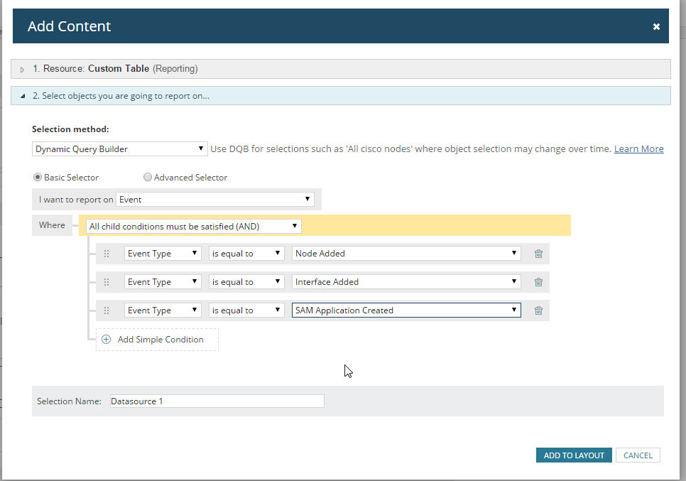Select the Advanced Selector radio button

[x=148, y=177]
